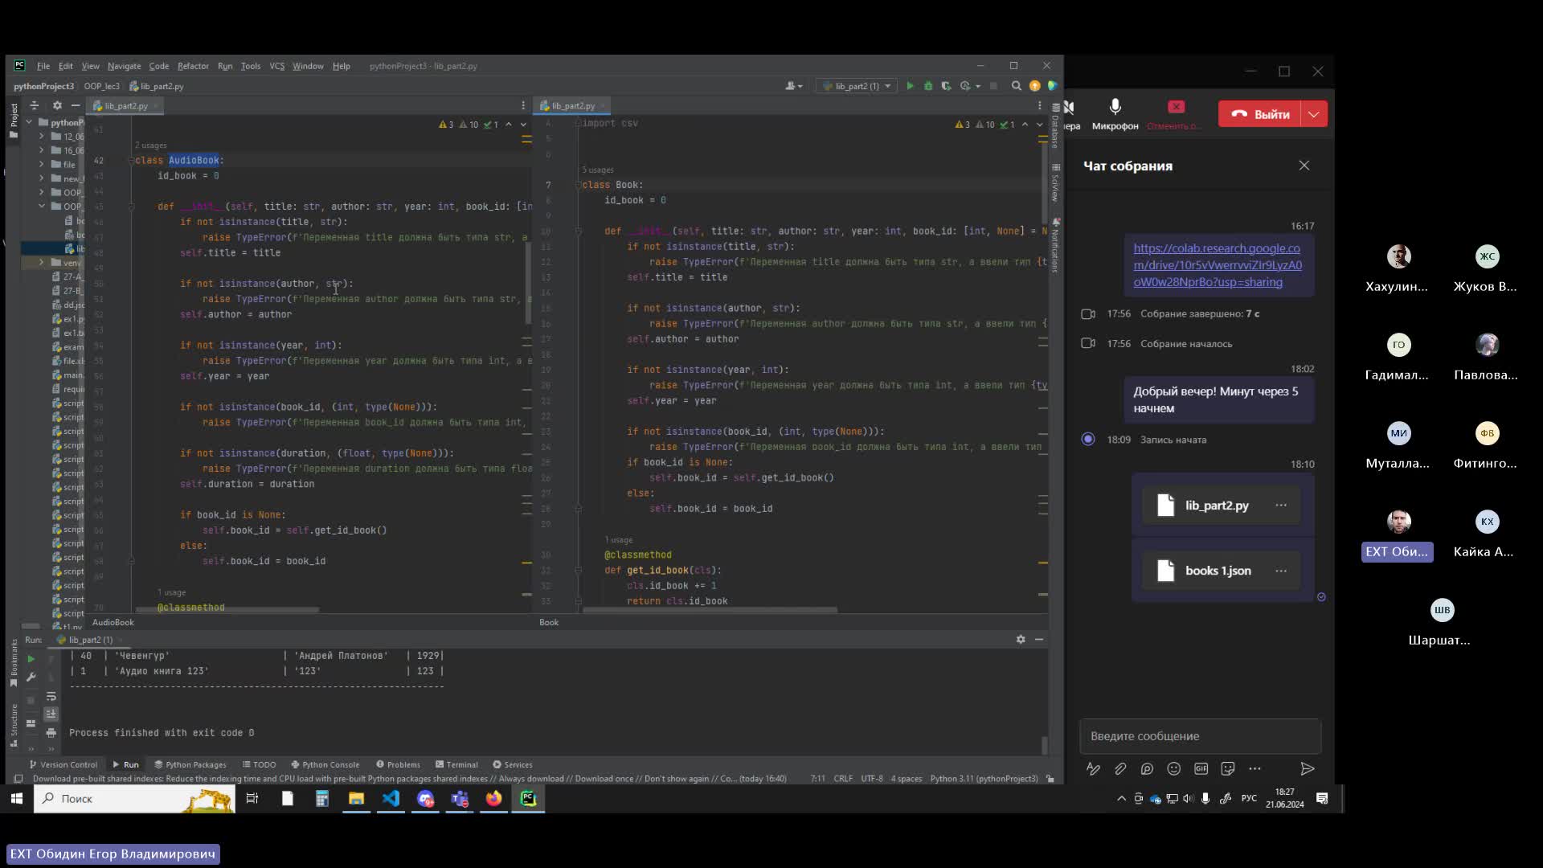The image size is (1543, 868).
Task: Leave meeting with the red Выйти button
Action: click(1261, 114)
